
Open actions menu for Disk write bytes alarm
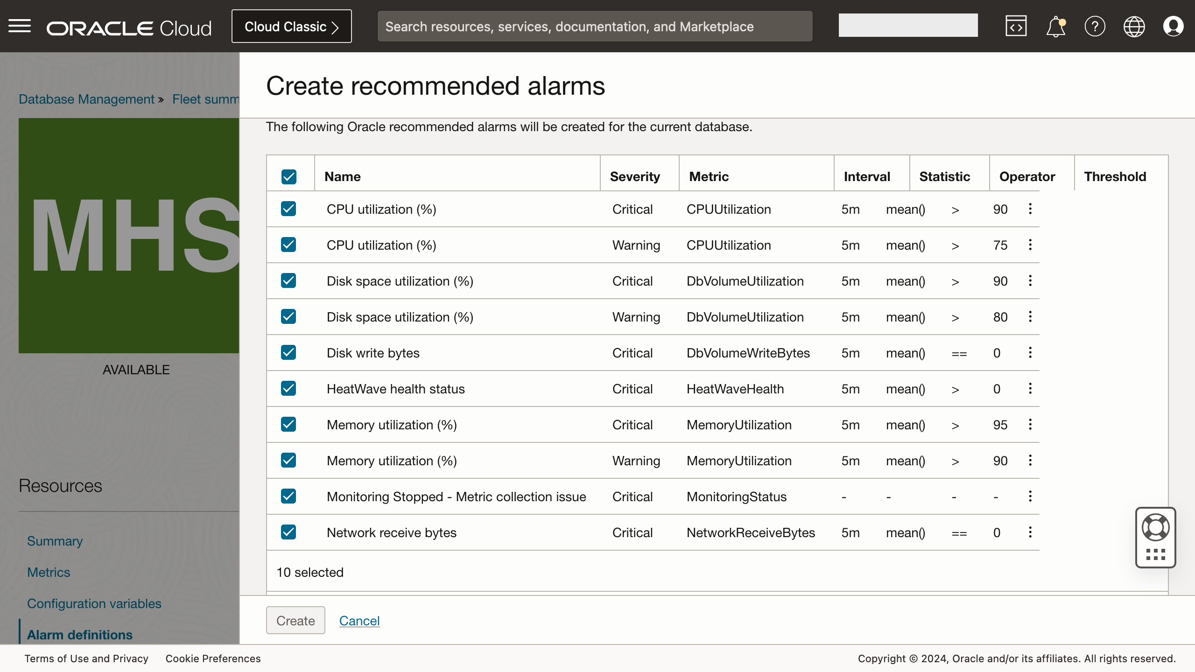1030,353
